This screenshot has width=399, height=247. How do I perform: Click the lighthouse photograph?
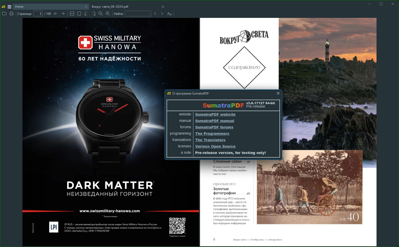(x=327, y=84)
